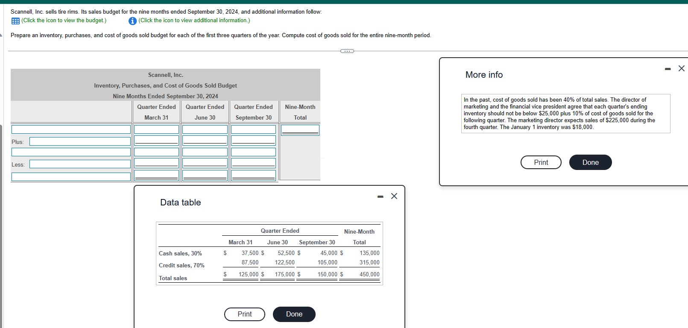Click the 'Data table' dialog title
Viewport: 688px width, 328px height.
pos(181,202)
